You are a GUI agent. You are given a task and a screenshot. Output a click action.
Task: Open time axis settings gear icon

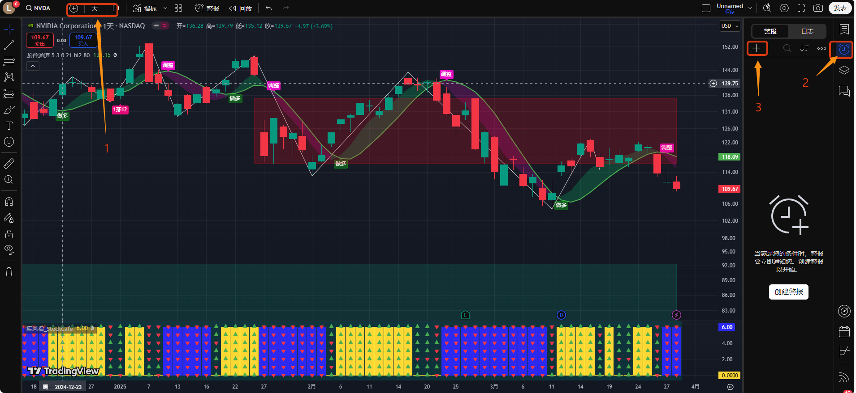coord(730,387)
